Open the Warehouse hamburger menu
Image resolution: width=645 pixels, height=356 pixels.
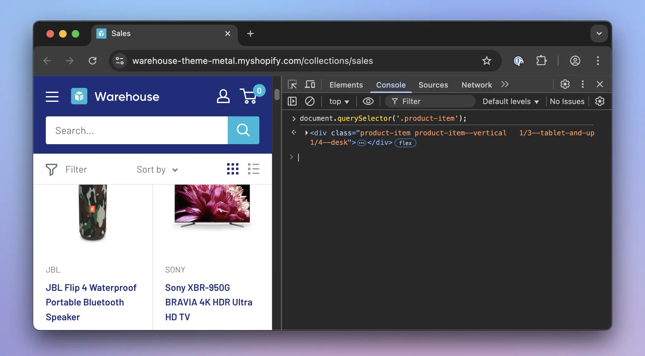[52, 97]
